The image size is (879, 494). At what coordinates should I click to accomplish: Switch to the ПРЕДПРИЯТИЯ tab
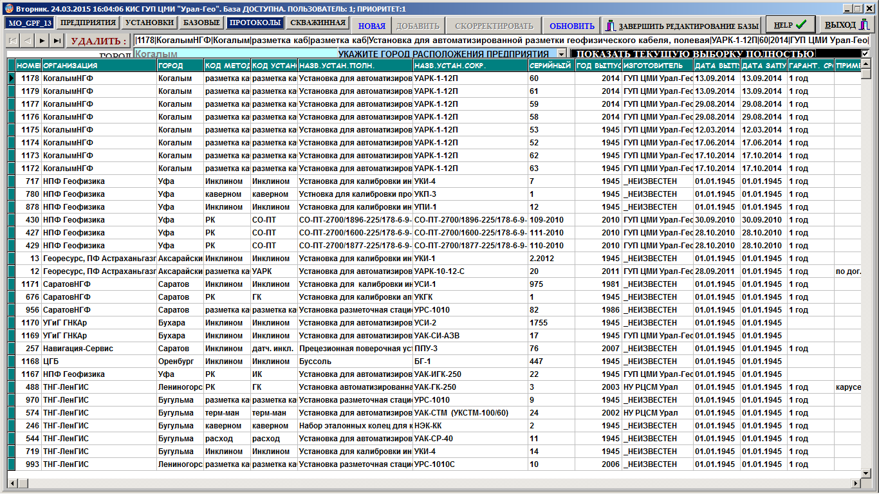(x=88, y=23)
